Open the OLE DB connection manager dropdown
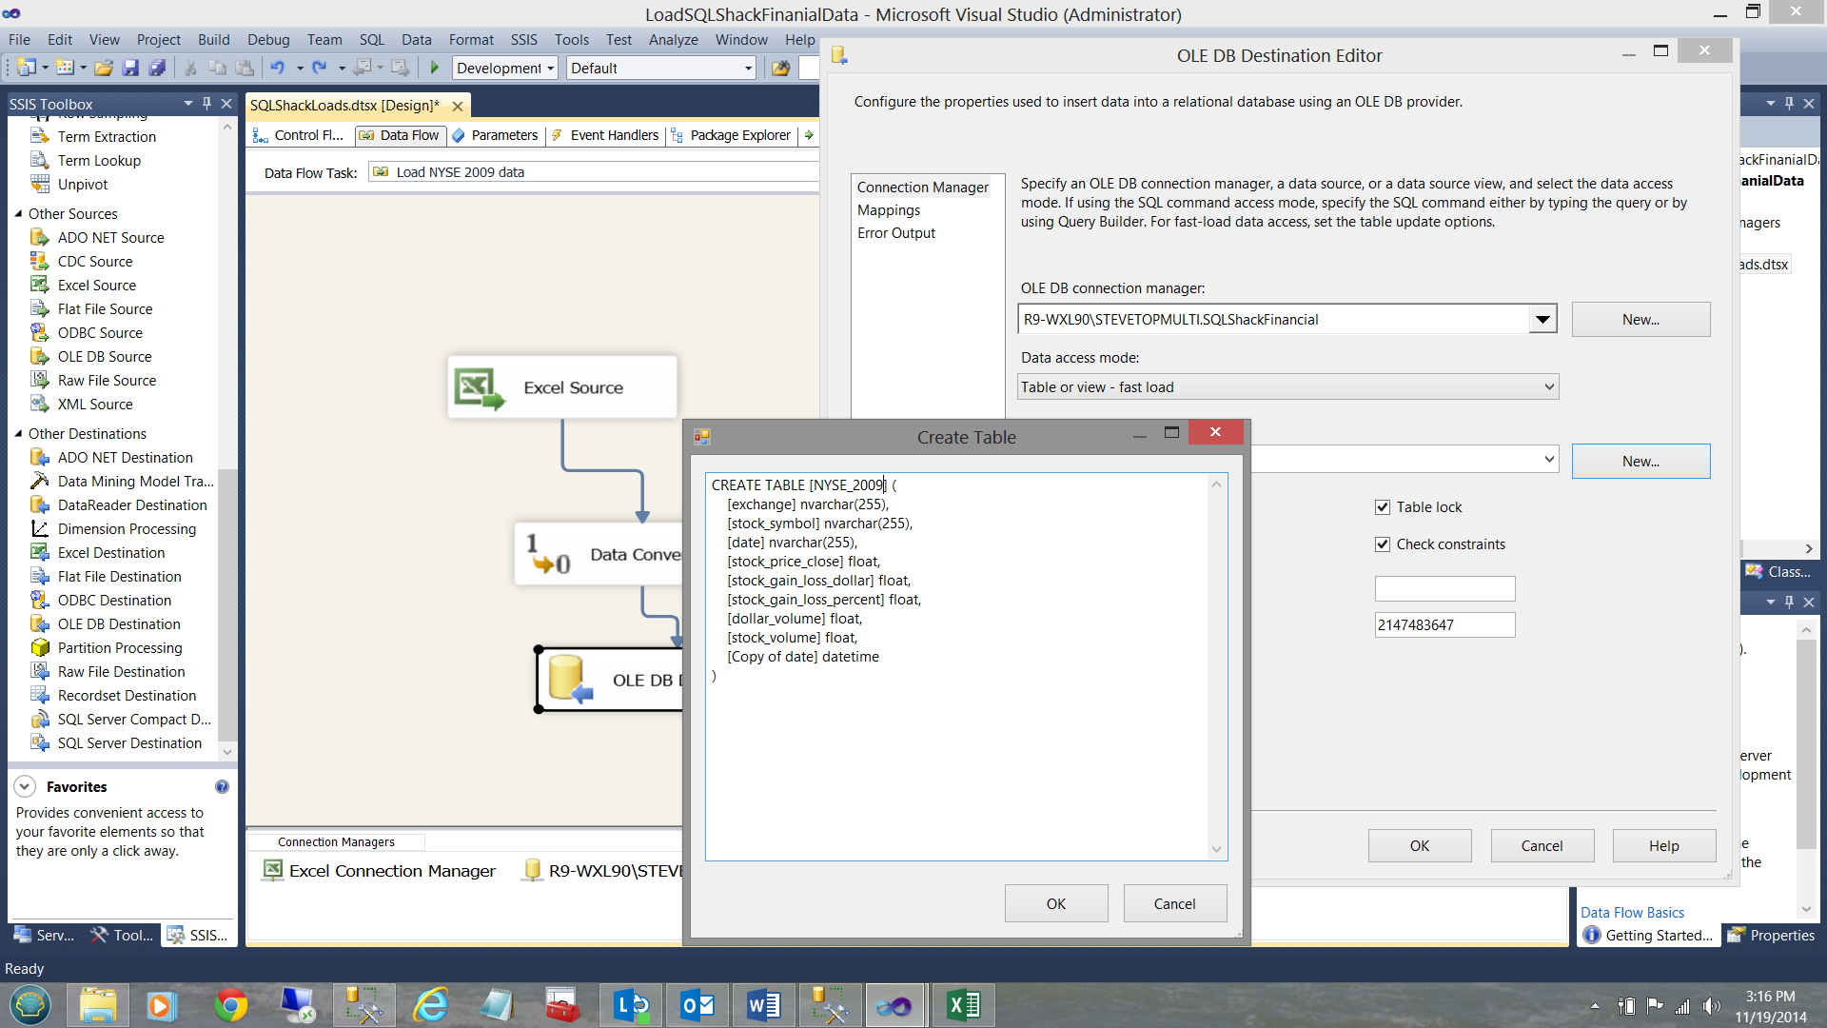 click(x=1542, y=320)
